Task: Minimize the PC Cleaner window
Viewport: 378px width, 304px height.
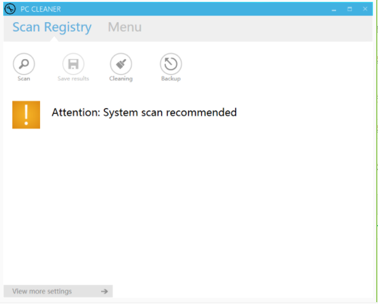Action: coord(334,9)
